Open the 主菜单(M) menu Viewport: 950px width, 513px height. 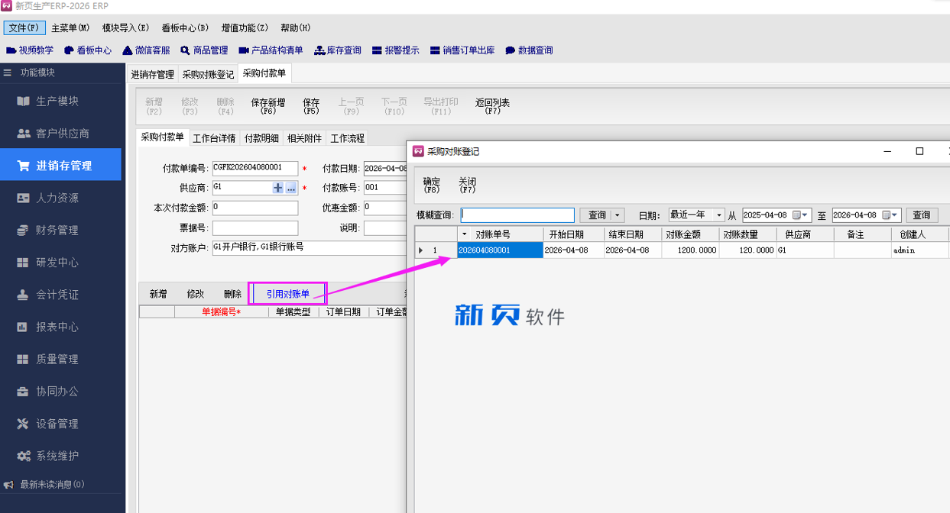click(x=70, y=28)
